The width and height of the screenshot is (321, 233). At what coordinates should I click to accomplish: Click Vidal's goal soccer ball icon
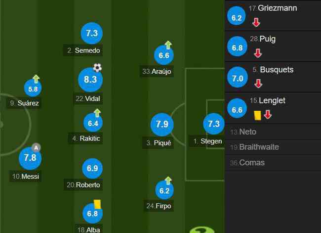tap(97, 67)
